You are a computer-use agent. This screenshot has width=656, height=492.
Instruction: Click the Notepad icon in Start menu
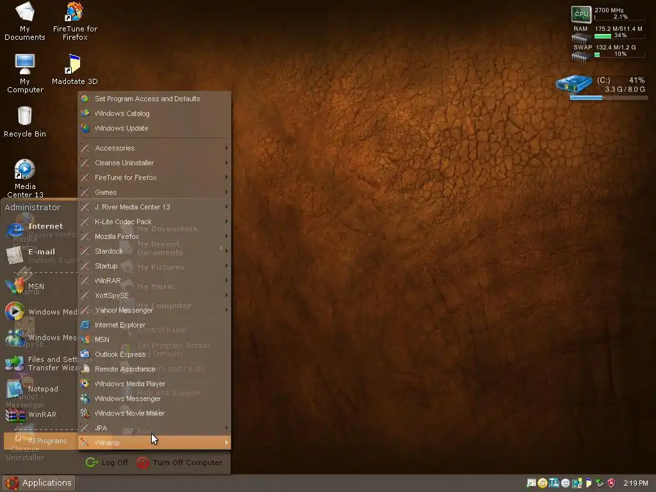(x=14, y=389)
